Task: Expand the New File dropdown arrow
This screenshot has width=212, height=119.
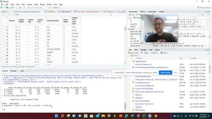Action: [x=4, y=8]
